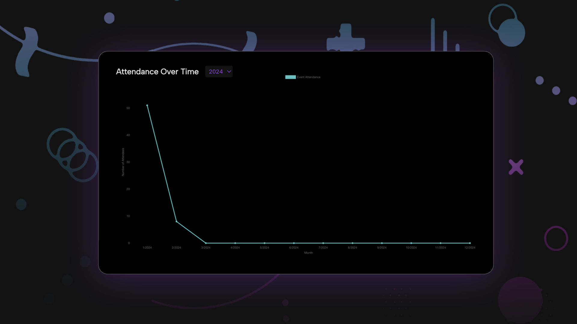The height and width of the screenshot is (324, 577).
Task: Click the data point at 7/2024
Action: point(323,243)
